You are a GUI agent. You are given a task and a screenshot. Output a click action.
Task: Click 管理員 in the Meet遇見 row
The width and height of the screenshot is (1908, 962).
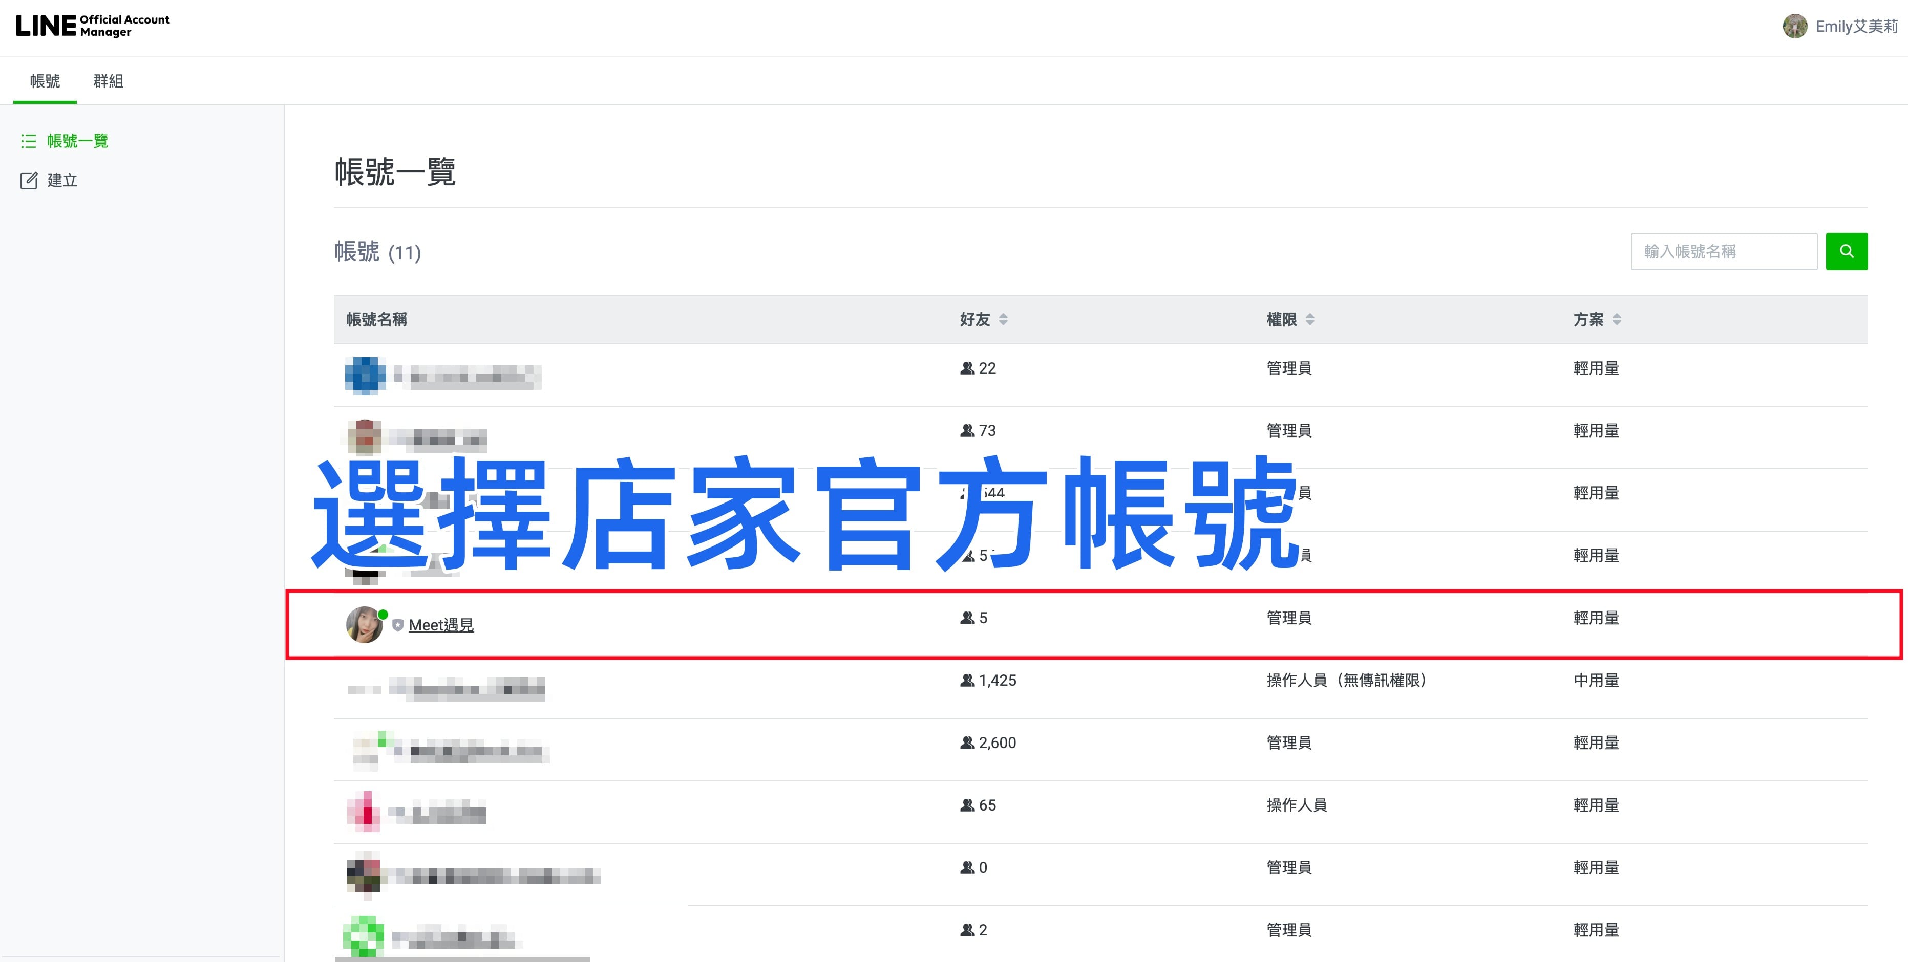(1289, 618)
